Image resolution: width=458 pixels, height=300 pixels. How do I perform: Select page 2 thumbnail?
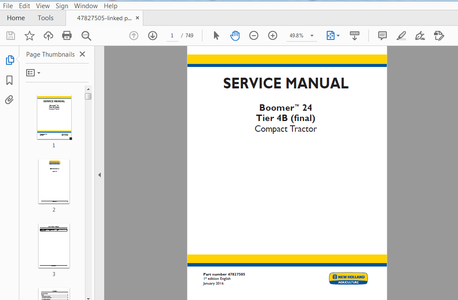pyautogui.click(x=54, y=181)
